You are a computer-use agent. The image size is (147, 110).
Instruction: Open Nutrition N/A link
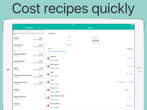tap(132, 51)
